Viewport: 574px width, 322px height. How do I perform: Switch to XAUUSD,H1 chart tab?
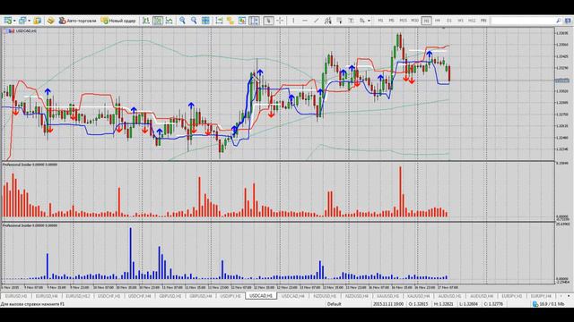coord(387,296)
